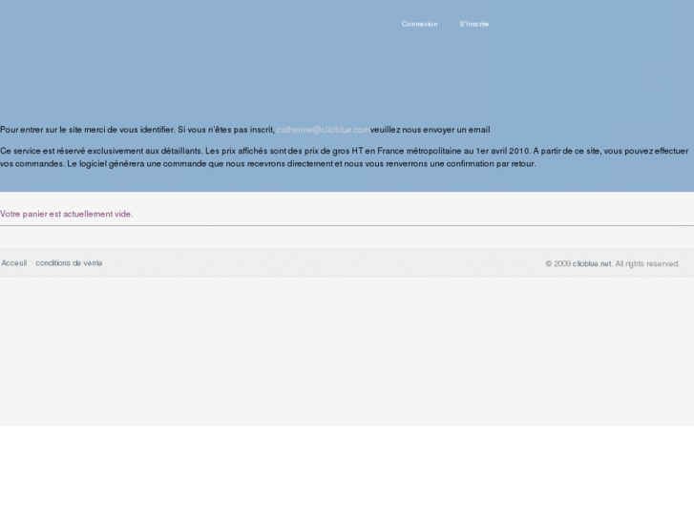Go to the S'Inscrire registration link
Image resolution: width=694 pixels, height=520 pixels.
(x=474, y=24)
